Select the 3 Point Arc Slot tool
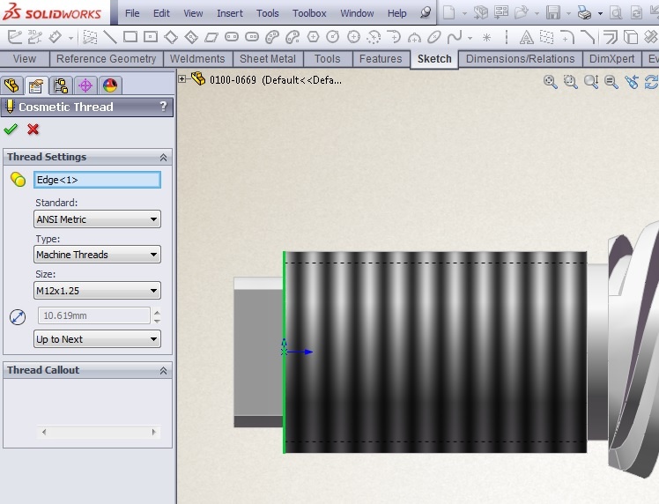The height and width of the screenshot is (504, 659). [272, 37]
